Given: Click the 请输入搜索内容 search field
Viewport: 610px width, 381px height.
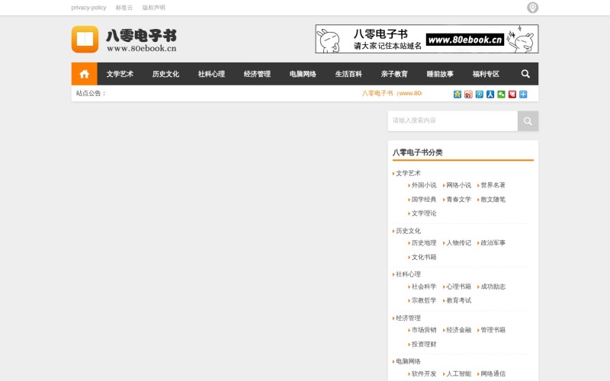Looking at the screenshot, I should click(x=452, y=120).
